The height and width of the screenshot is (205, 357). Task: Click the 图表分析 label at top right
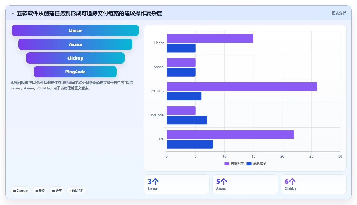(x=339, y=13)
